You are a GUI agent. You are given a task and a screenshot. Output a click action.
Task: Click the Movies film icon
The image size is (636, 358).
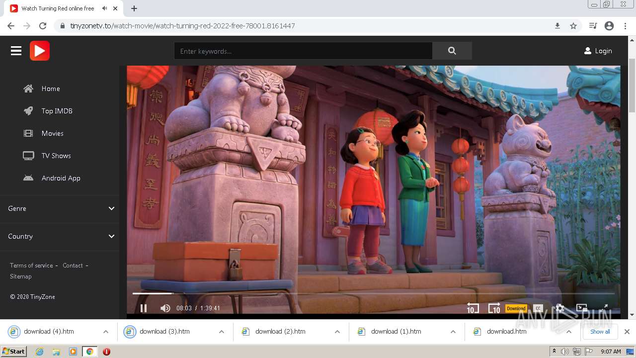pyautogui.click(x=28, y=133)
